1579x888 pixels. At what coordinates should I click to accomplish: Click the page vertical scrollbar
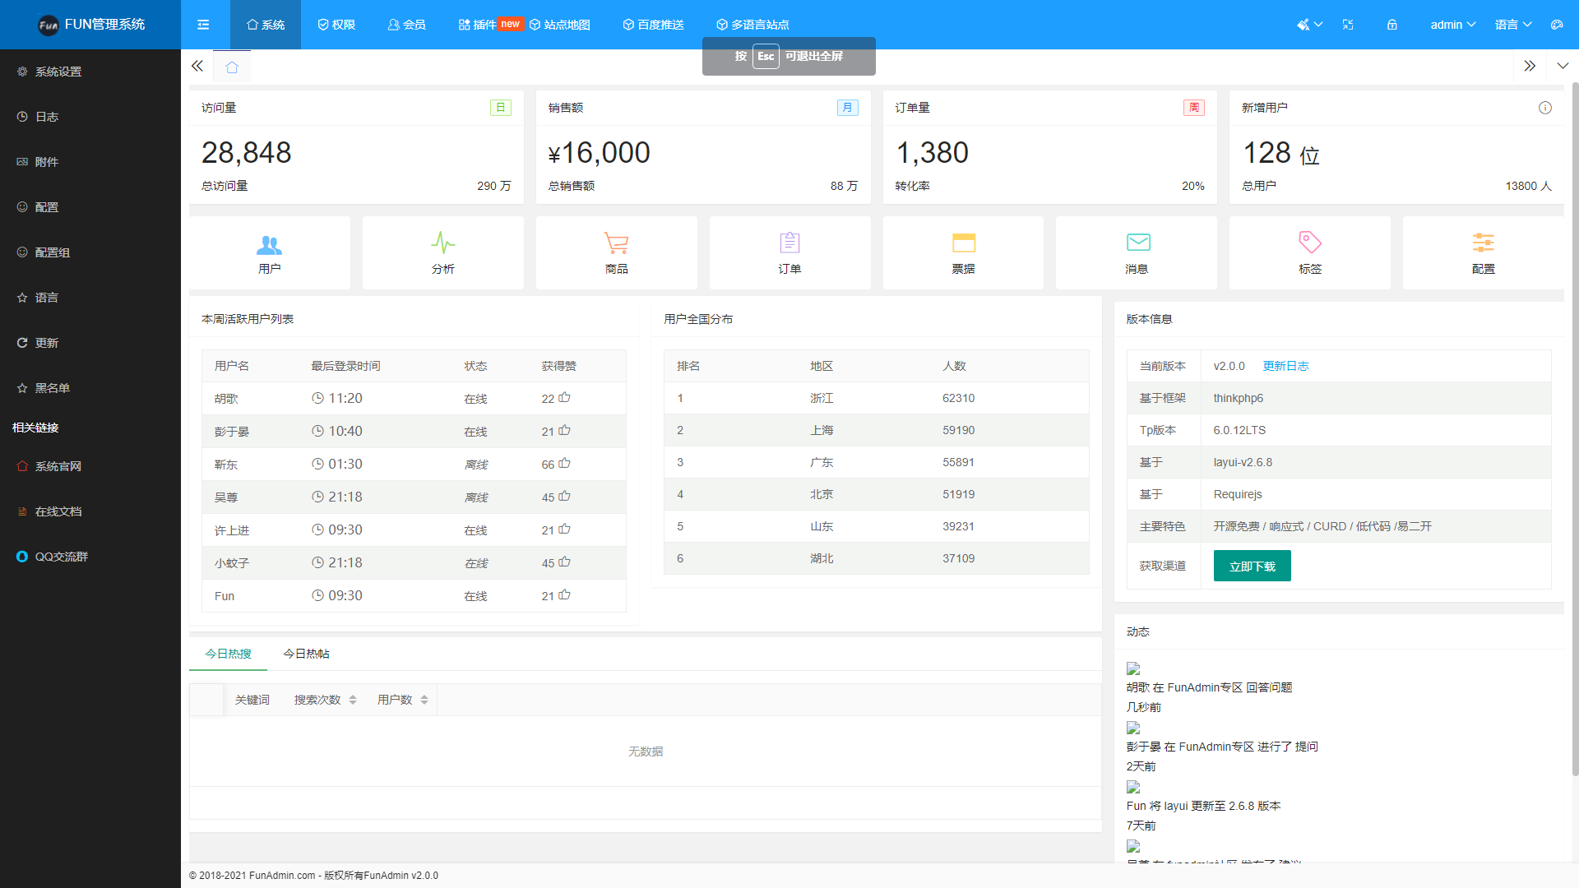1575,428
